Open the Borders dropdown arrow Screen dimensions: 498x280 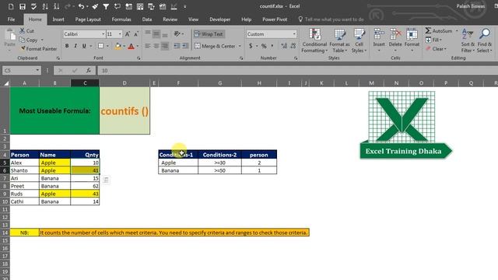click(107, 46)
